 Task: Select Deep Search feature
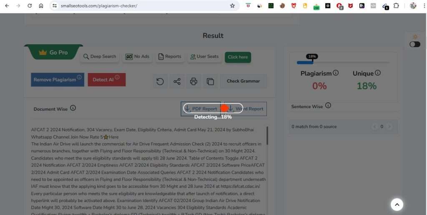(x=100, y=57)
